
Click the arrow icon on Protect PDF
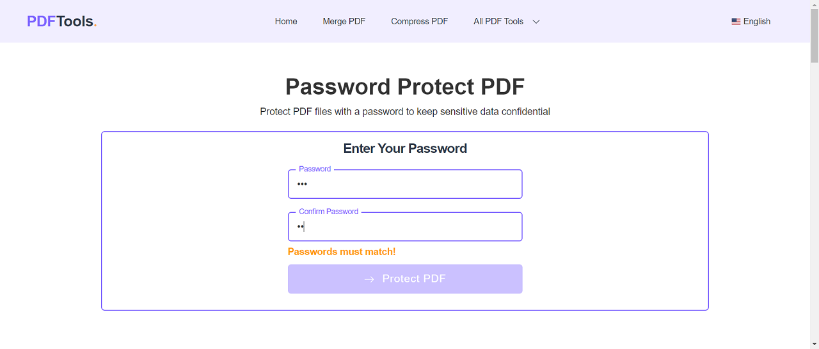(369, 279)
